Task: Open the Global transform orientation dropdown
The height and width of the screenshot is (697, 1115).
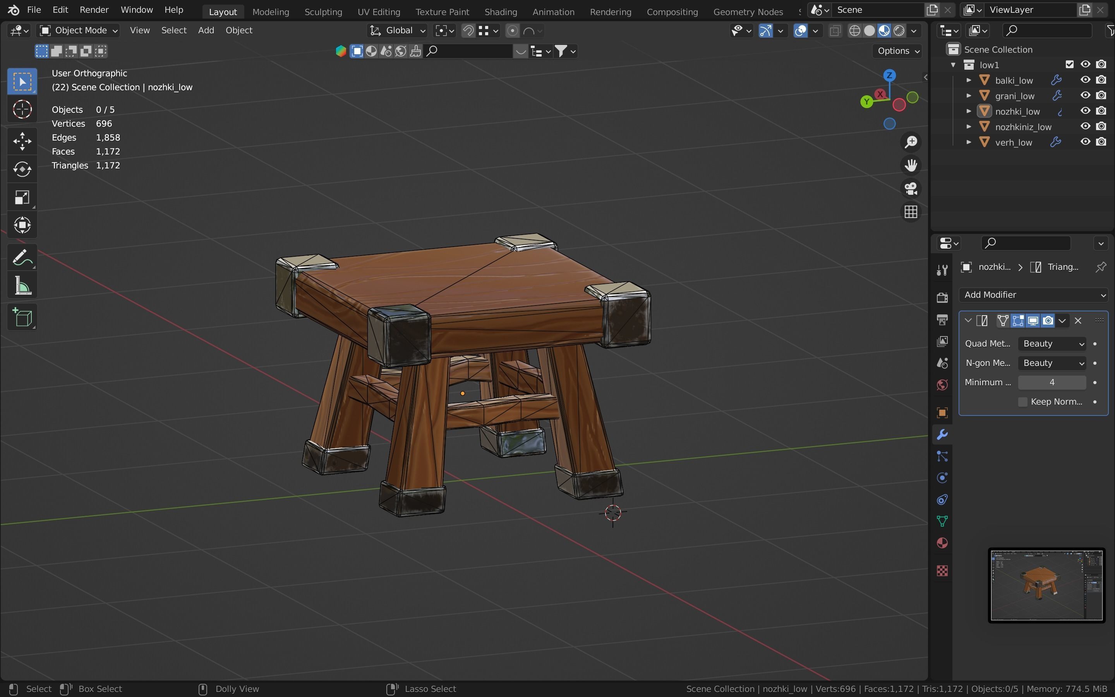Action: (x=397, y=31)
